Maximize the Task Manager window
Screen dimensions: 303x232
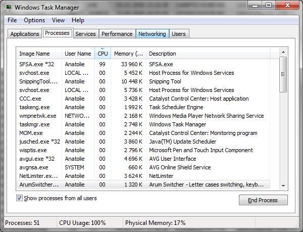click(269, 6)
